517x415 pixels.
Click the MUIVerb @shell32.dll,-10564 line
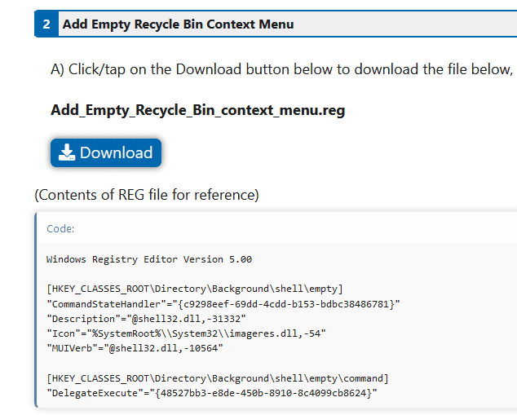coord(135,348)
